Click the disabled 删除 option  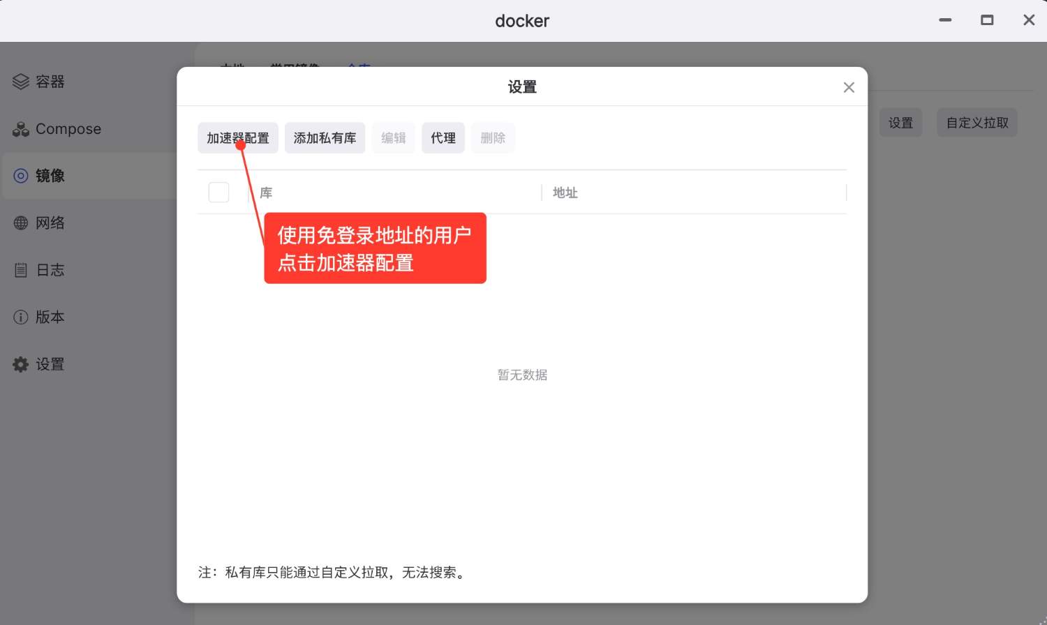pyautogui.click(x=493, y=137)
